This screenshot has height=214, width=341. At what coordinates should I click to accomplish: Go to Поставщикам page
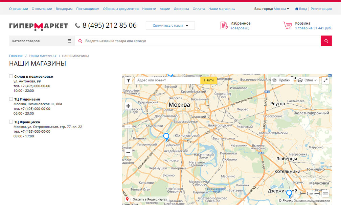(88, 9)
